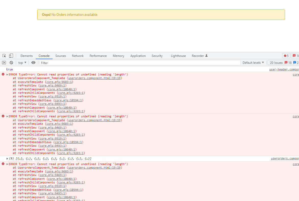This screenshot has height=201, width=299.
Task: Open core.mjs:9493:1 link in third error
Action: [x=53, y=193]
